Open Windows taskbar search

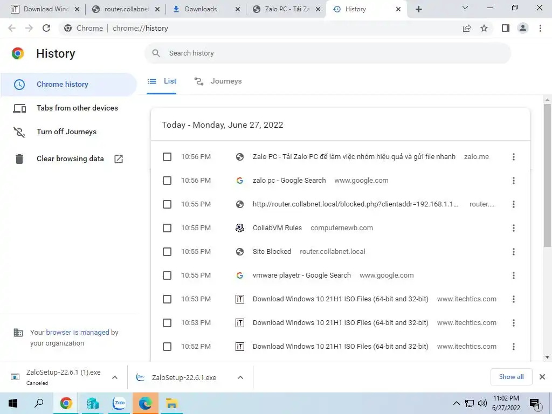(39, 403)
